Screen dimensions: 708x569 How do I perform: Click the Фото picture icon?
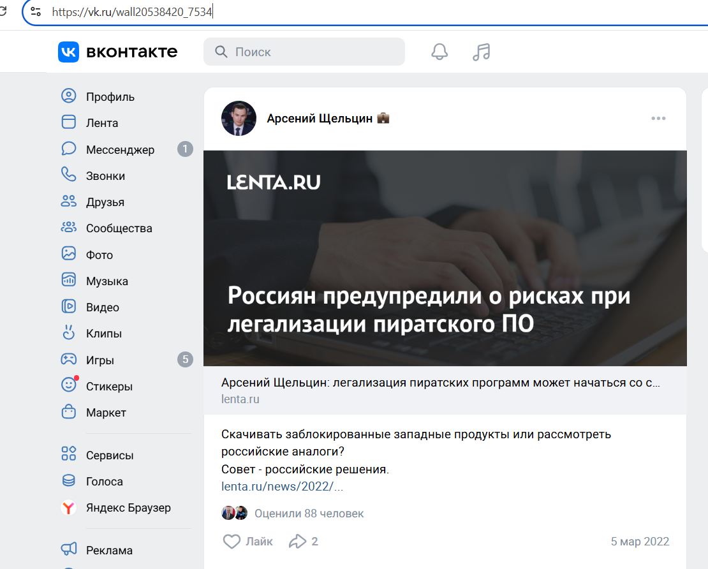69,255
